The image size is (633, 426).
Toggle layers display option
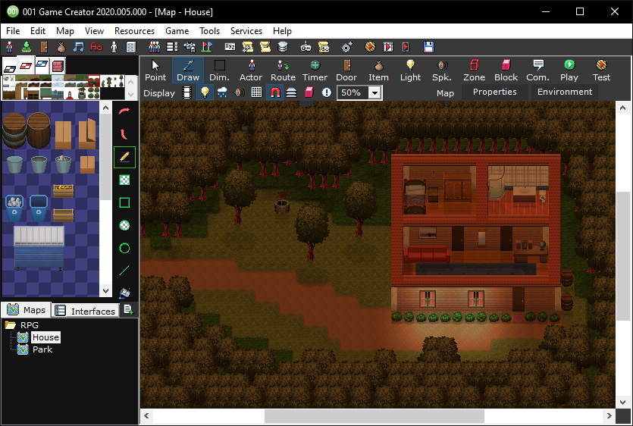click(x=291, y=93)
